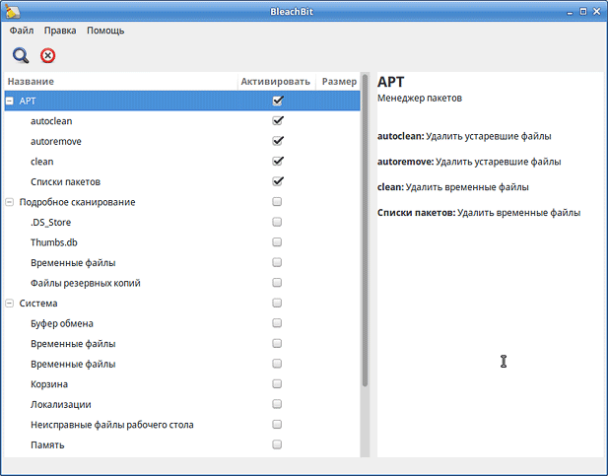Collapse the Подробное сканирование group
This screenshot has height=476, width=608.
point(10,202)
